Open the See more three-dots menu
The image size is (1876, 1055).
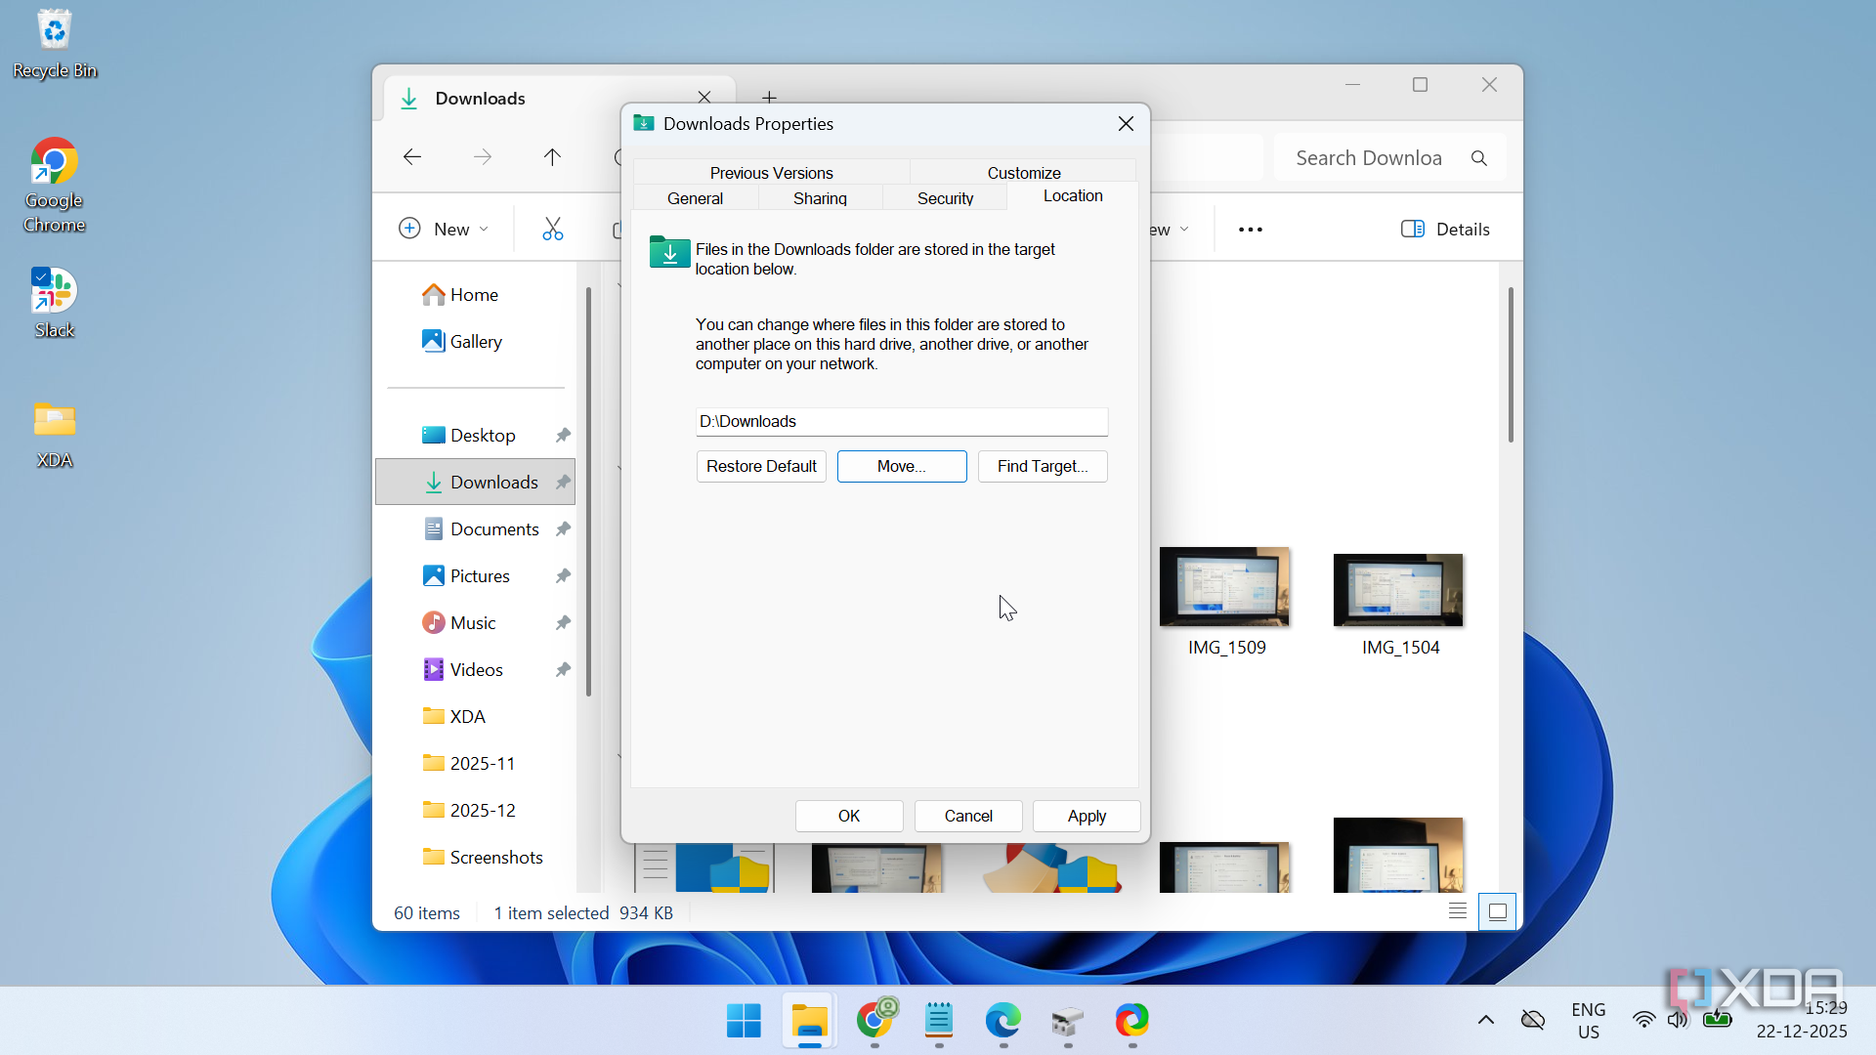(1250, 230)
